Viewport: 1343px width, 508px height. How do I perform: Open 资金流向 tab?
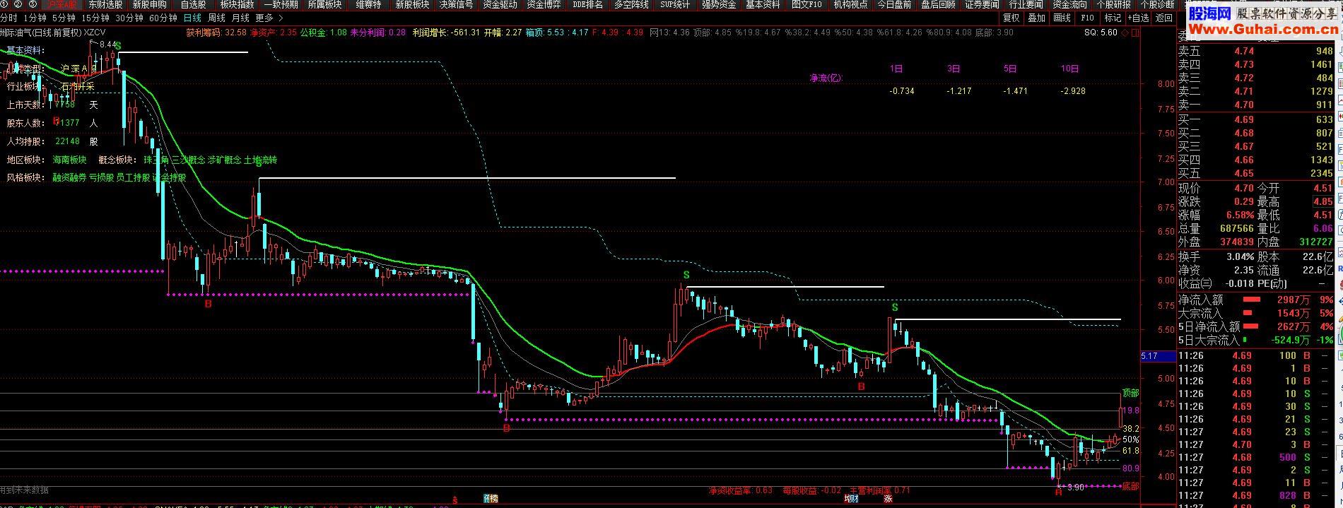[x=1069, y=4]
